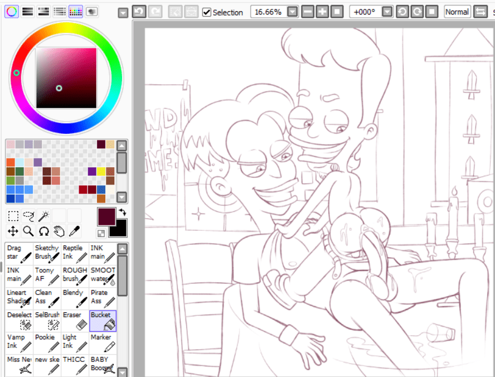Select the Lasso selection tool

[28, 216]
